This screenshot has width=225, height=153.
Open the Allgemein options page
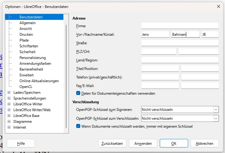point(27,23)
